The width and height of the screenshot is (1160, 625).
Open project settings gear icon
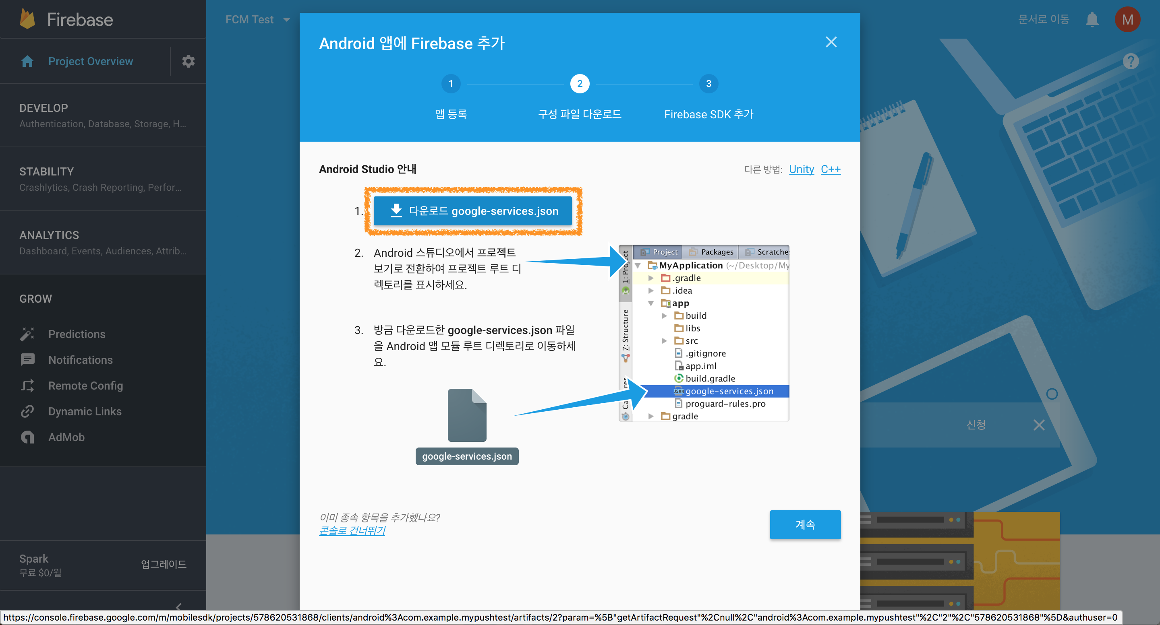(x=188, y=61)
